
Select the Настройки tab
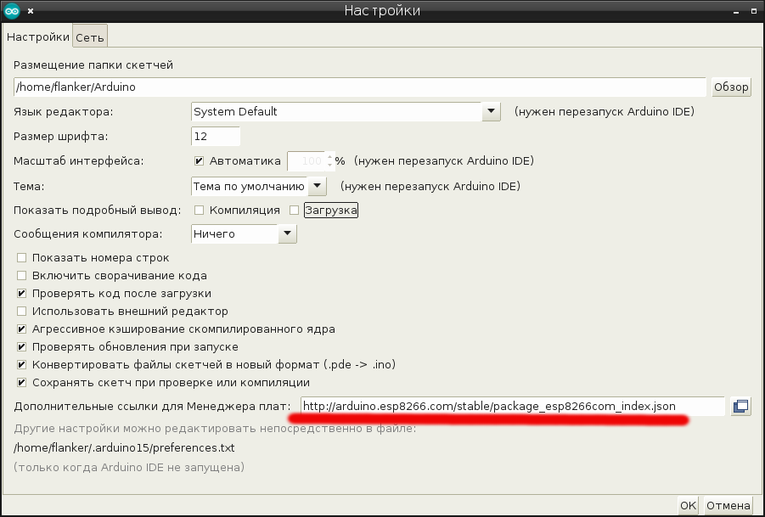point(38,37)
